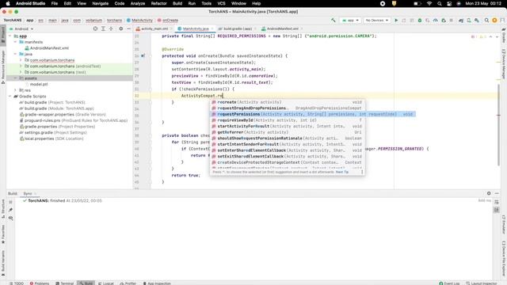
Task: Click the Sync Project with Gradle Files icon
Action: (x=461, y=20)
